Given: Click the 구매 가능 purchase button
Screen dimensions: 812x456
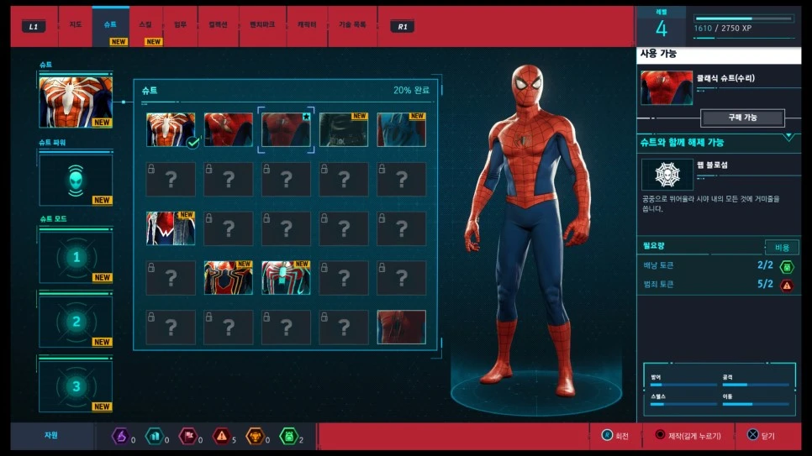Looking at the screenshot, I should click(x=742, y=118).
